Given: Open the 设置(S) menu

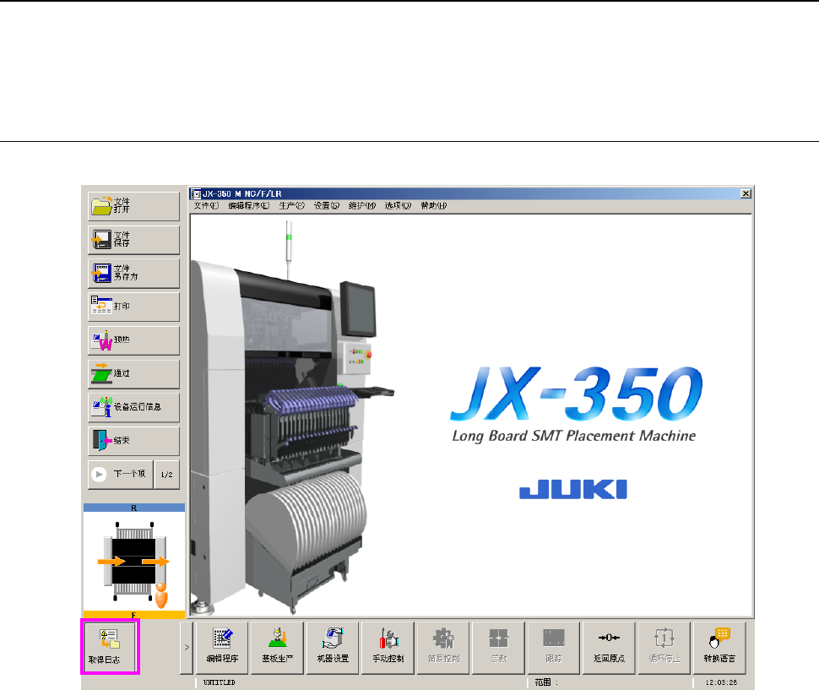Looking at the screenshot, I should click(327, 206).
